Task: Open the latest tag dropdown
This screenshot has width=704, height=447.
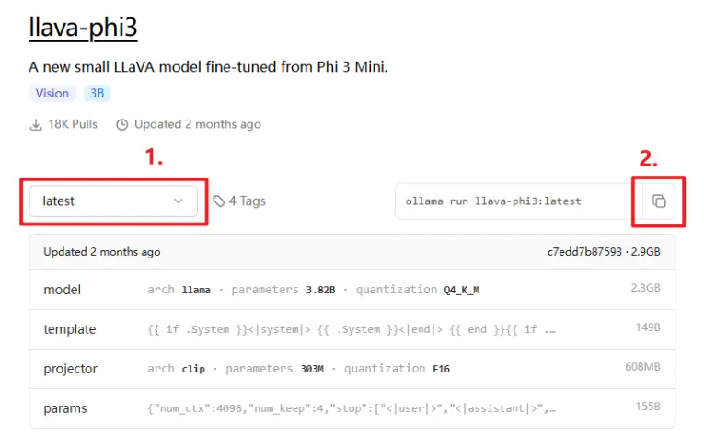Action: [113, 201]
